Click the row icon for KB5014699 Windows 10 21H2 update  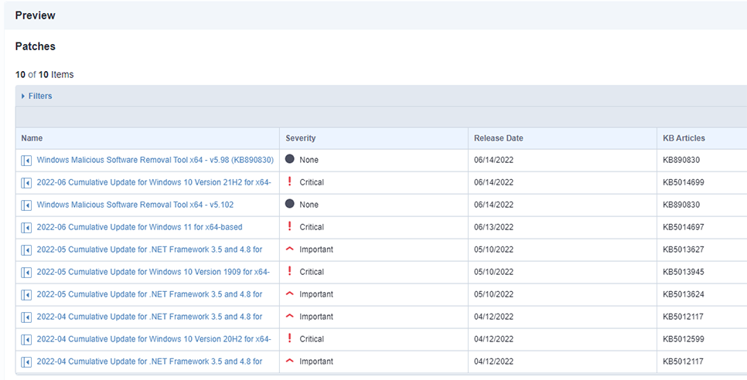pyautogui.click(x=26, y=183)
